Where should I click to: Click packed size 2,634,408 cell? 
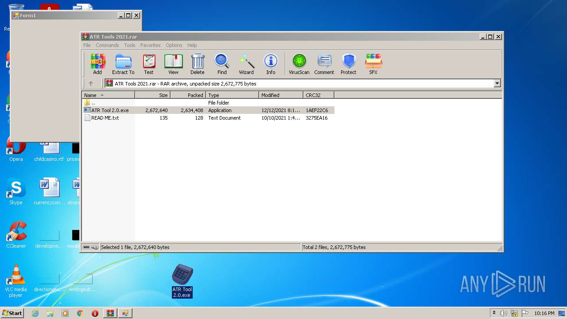pyautogui.click(x=192, y=110)
